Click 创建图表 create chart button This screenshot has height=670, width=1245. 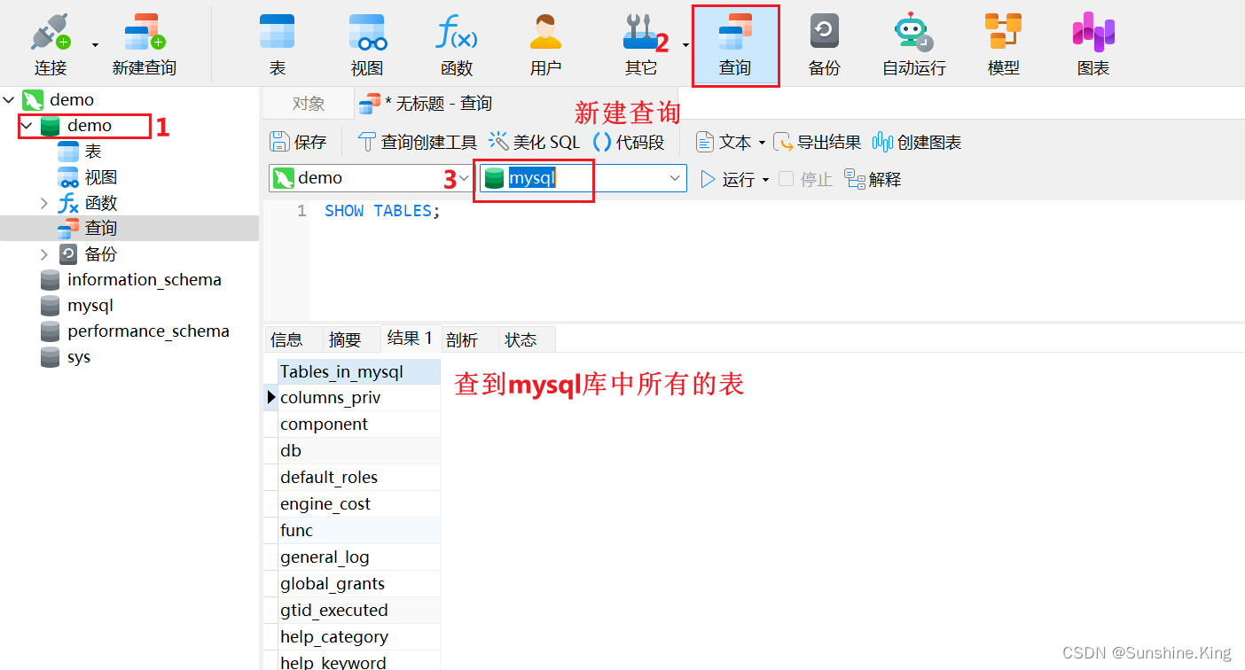coord(917,142)
